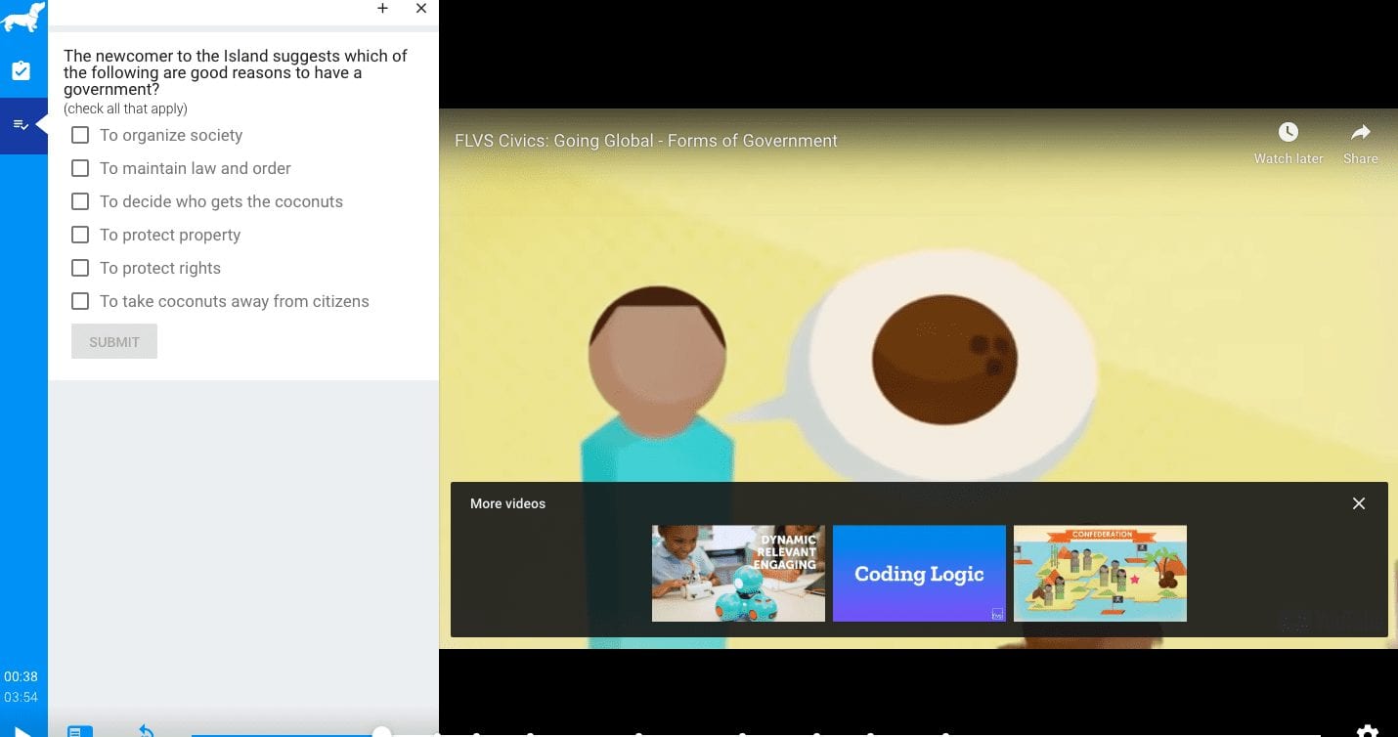1398x737 pixels.
Task: Open the settings gear icon
Action: [x=1367, y=731]
